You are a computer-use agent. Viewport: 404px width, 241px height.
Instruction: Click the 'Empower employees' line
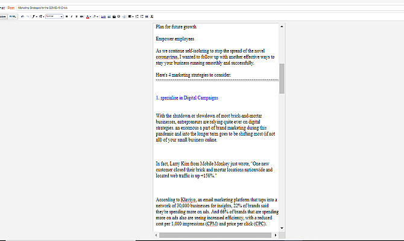pyautogui.click(x=175, y=39)
